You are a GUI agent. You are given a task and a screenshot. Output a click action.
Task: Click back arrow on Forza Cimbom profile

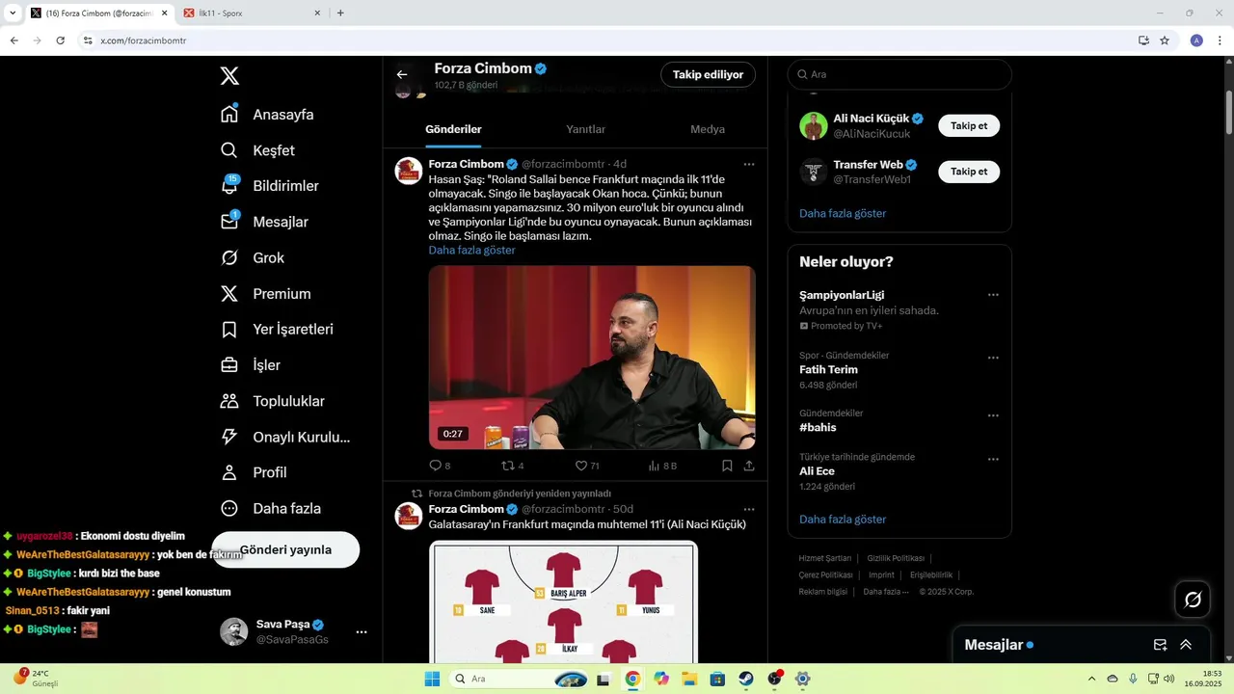point(402,74)
